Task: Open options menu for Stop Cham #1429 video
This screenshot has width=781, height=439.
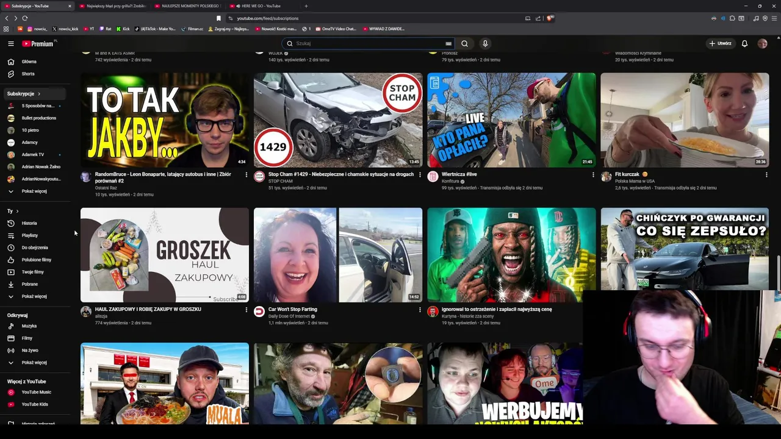Action: point(420,175)
